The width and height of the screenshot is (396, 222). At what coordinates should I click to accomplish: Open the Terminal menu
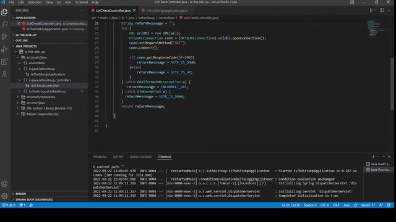[x=81, y=2]
